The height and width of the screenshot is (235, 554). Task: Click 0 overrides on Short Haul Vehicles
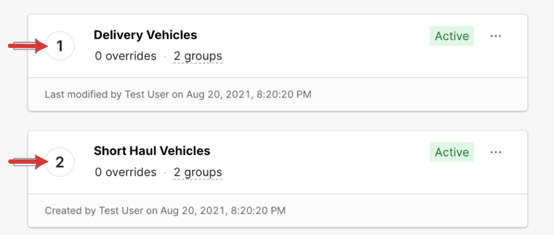coord(126,172)
